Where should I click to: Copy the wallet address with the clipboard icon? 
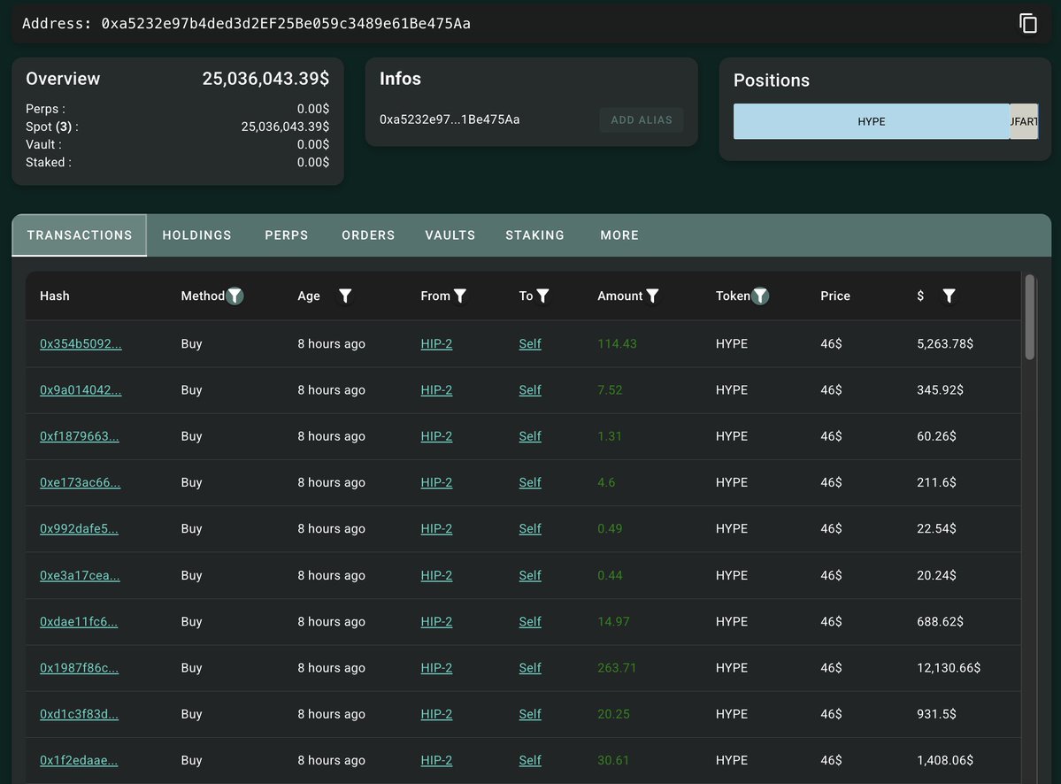point(1028,24)
